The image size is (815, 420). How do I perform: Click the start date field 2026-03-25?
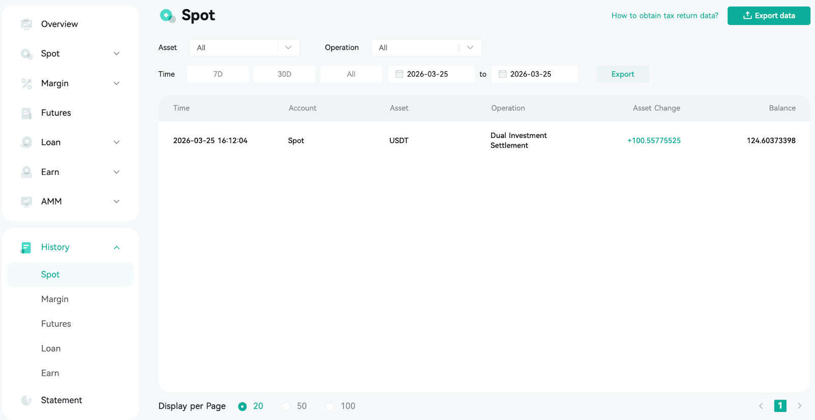point(431,74)
